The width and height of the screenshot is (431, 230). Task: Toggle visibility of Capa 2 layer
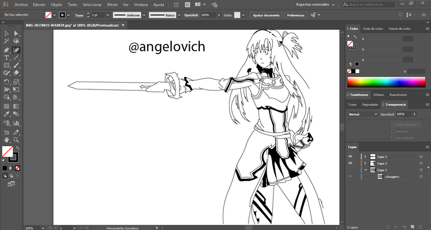350,163
